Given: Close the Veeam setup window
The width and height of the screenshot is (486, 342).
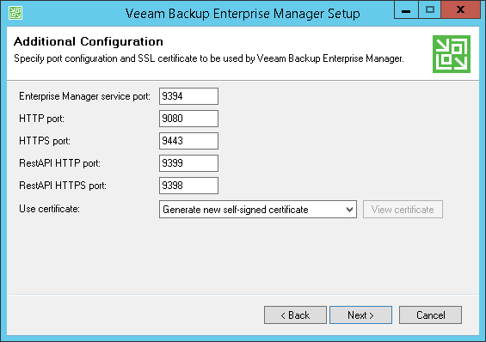Looking at the screenshot, I should [x=460, y=10].
